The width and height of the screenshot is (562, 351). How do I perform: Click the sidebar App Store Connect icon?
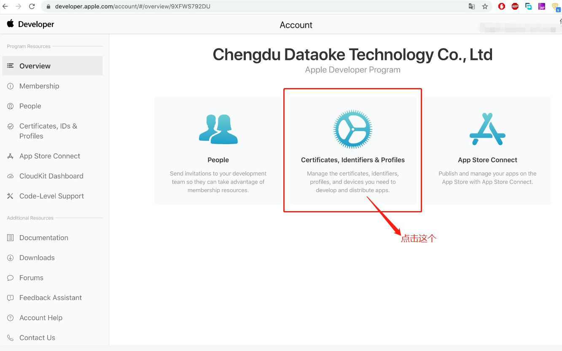[11, 156]
